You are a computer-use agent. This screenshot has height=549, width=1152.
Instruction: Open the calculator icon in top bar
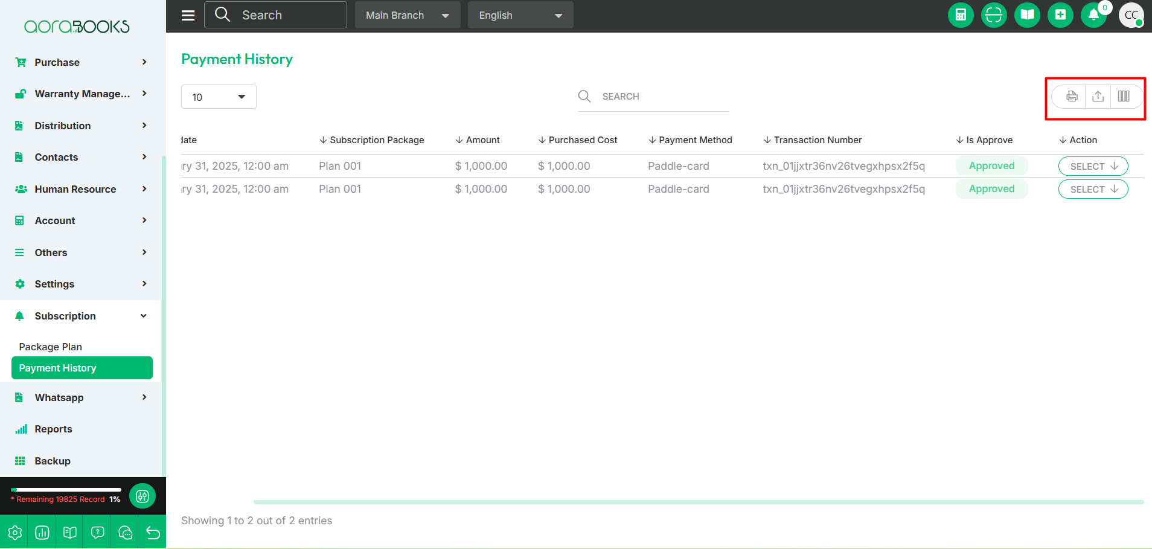point(961,15)
